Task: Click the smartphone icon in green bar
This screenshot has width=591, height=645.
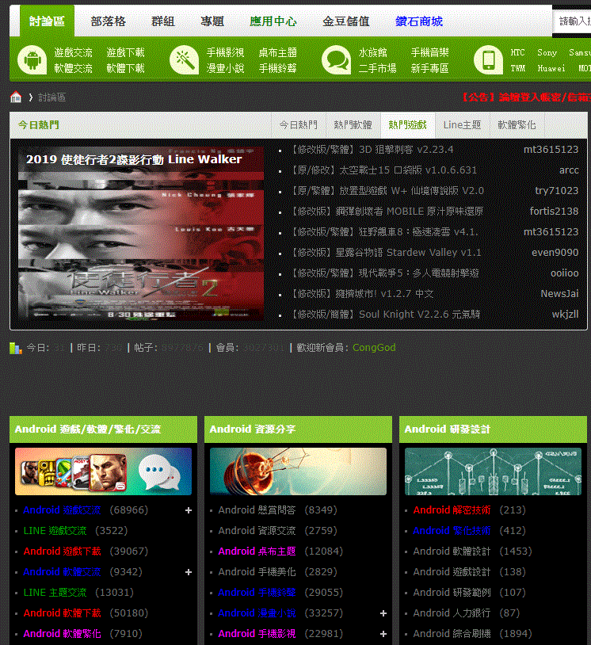Action: pyautogui.click(x=489, y=60)
